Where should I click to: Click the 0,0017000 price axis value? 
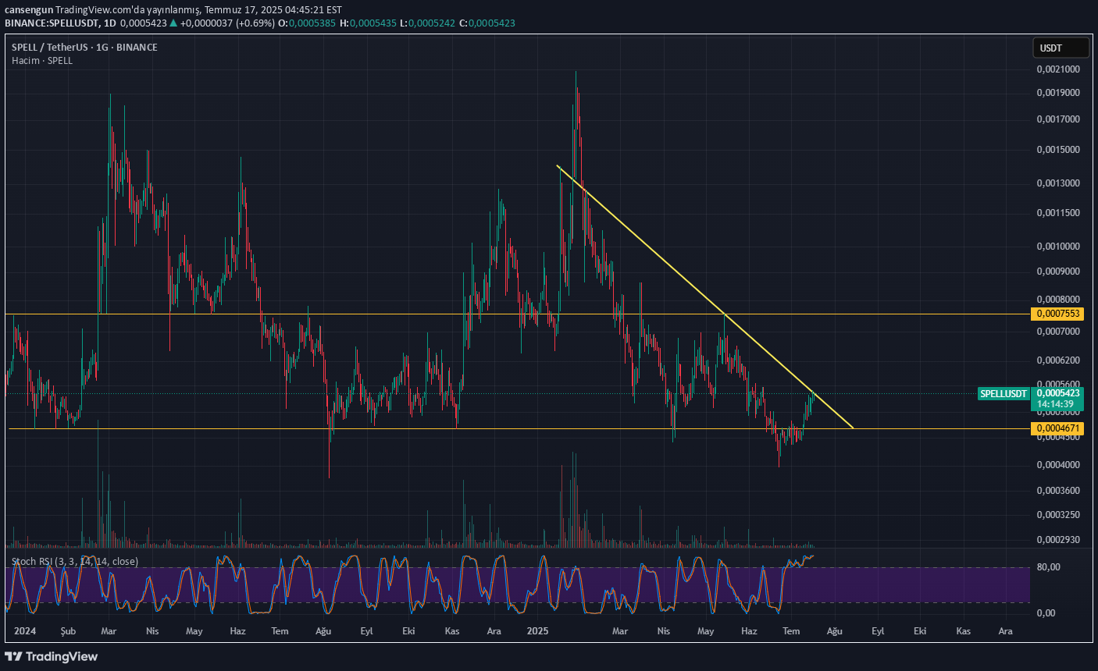(1058, 119)
